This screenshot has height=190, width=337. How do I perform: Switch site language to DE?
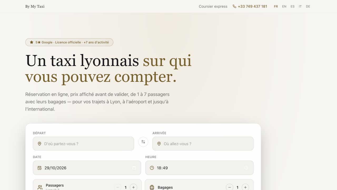point(308,6)
